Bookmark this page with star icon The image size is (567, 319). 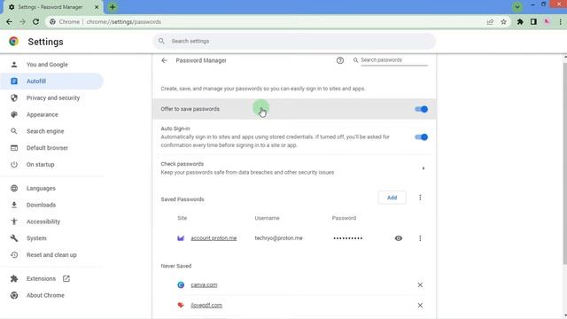[x=503, y=21]
